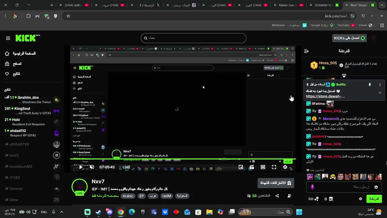Click the pin icon on BotRix message
Viewport: 387px width, 218px height.
click(369, 85)
